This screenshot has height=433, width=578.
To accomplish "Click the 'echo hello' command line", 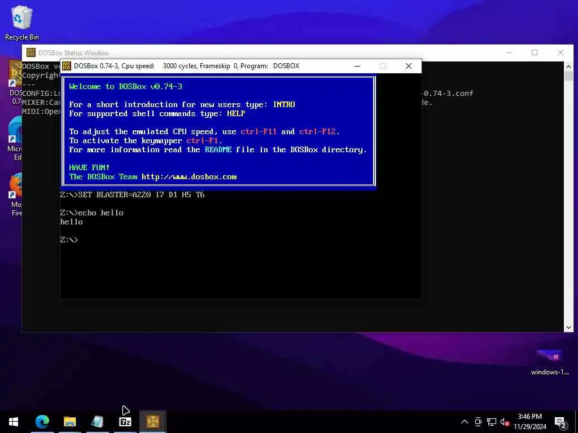I will [x=92, y=213].
